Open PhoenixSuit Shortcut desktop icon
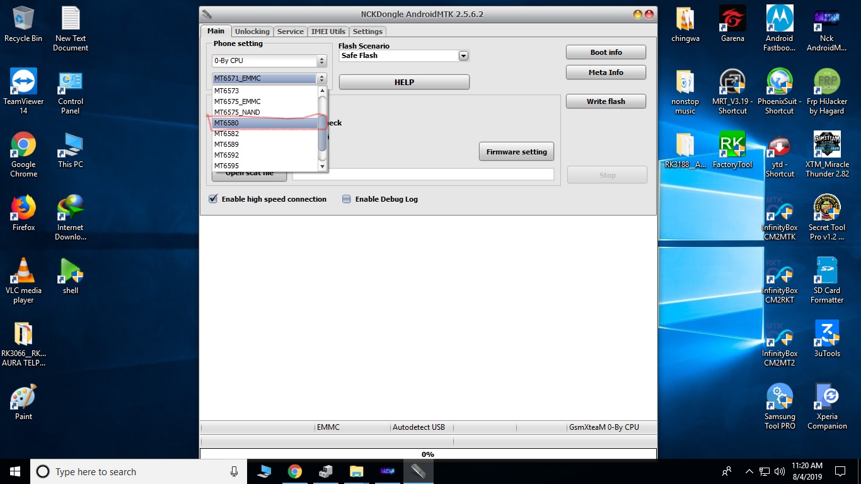Image resolution: width=861 pixels, height=484 pixels. tap(780, 91)
